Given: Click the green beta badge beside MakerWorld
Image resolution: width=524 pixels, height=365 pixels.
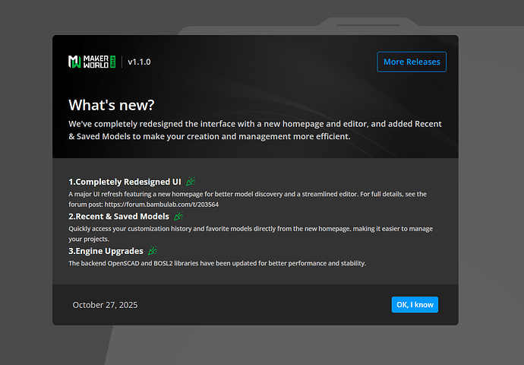Looking at the screenshot, I should click(x=112, y=62).
